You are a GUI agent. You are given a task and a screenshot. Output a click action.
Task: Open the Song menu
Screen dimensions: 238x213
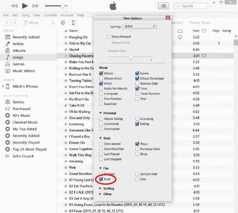tap(25, 15)
